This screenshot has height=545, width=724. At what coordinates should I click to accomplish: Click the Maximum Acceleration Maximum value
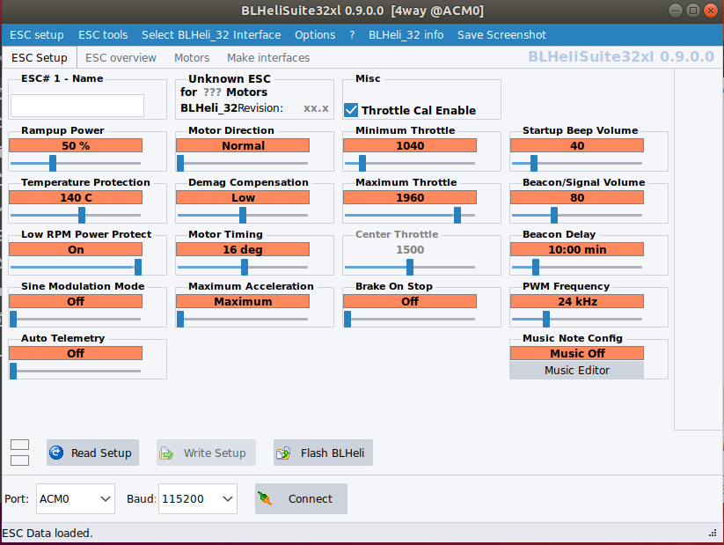[243, 301]
